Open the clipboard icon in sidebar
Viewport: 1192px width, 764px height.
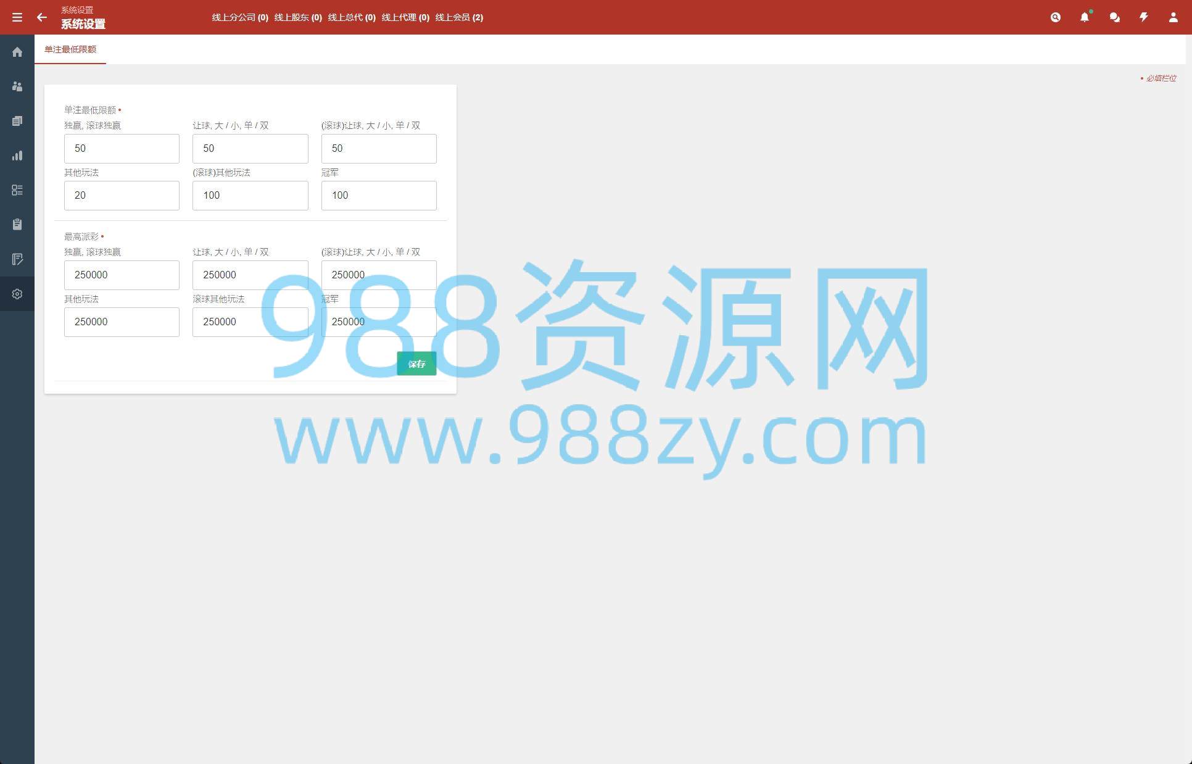click(17, 225)
